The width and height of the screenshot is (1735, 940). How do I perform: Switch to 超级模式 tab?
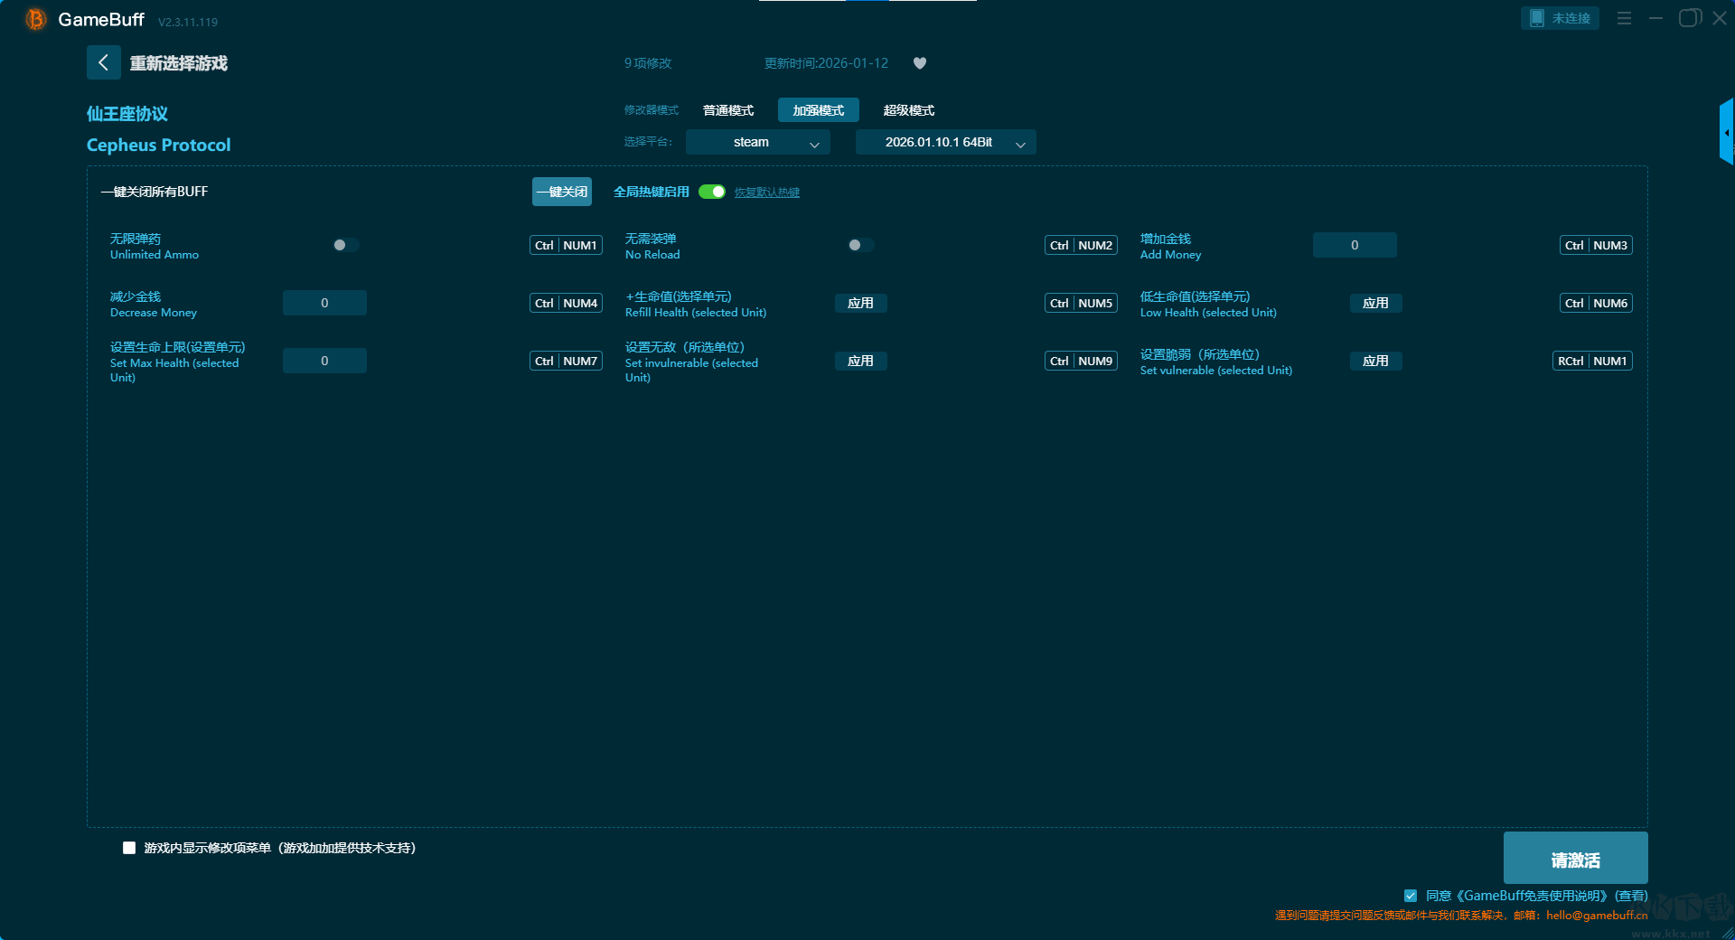coord(908,110)
